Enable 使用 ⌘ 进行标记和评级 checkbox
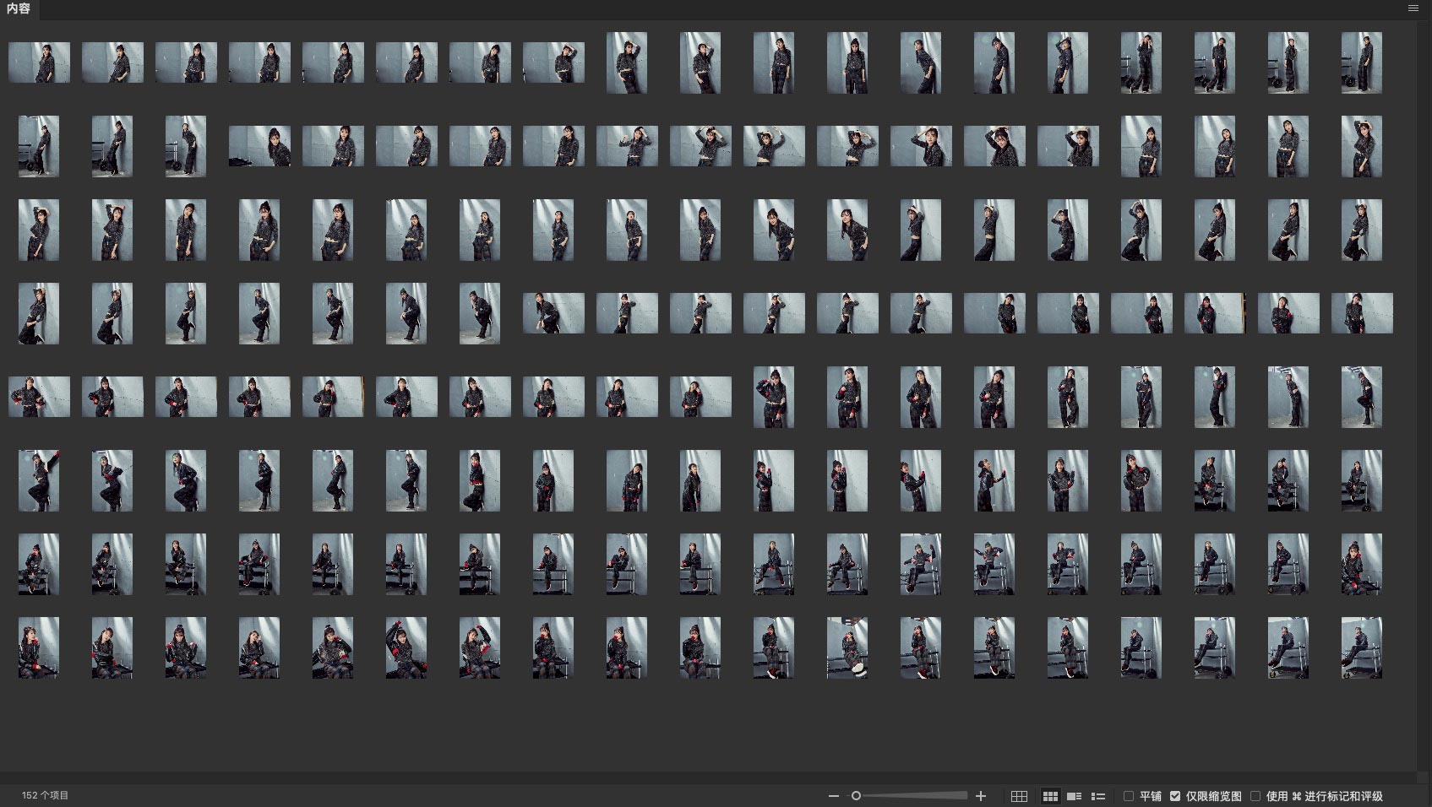The height and width of the screenshot is (807, 1432). point(1255,796)
